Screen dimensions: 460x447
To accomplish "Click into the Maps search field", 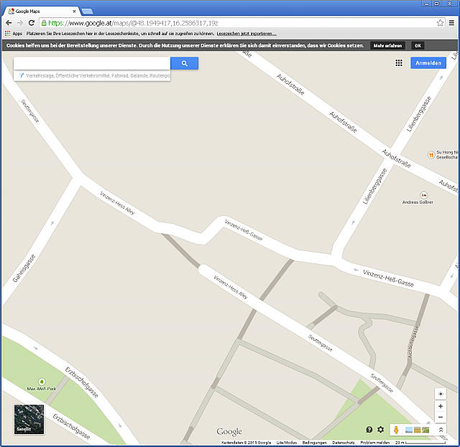I will point(92,63).
